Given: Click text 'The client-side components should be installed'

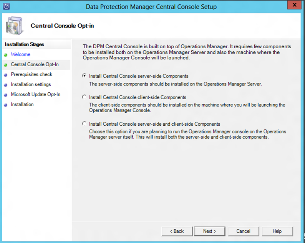Looking at the screenshot, I should click(x=187, y=108).
